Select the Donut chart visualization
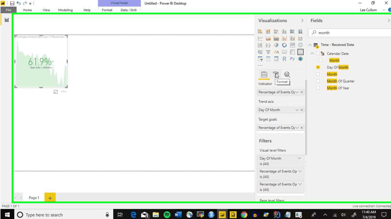 pos(284,45)
